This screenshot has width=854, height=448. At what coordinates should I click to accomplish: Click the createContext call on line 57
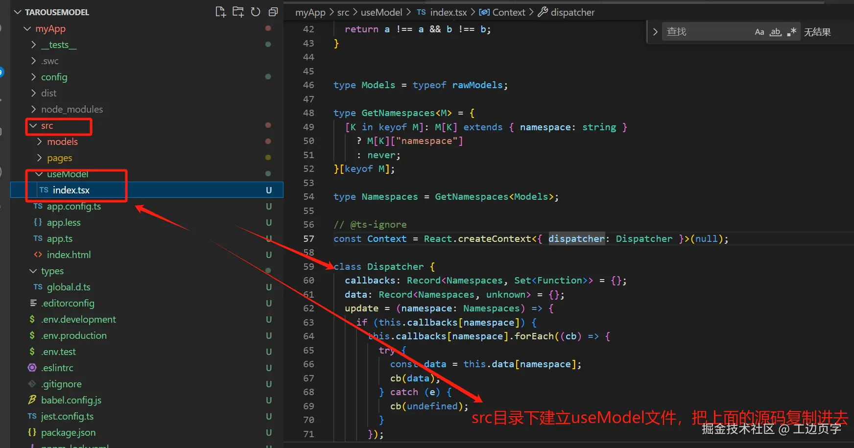tap(495, 239)
